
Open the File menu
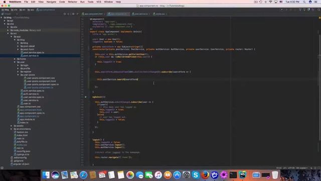point(26,2)
